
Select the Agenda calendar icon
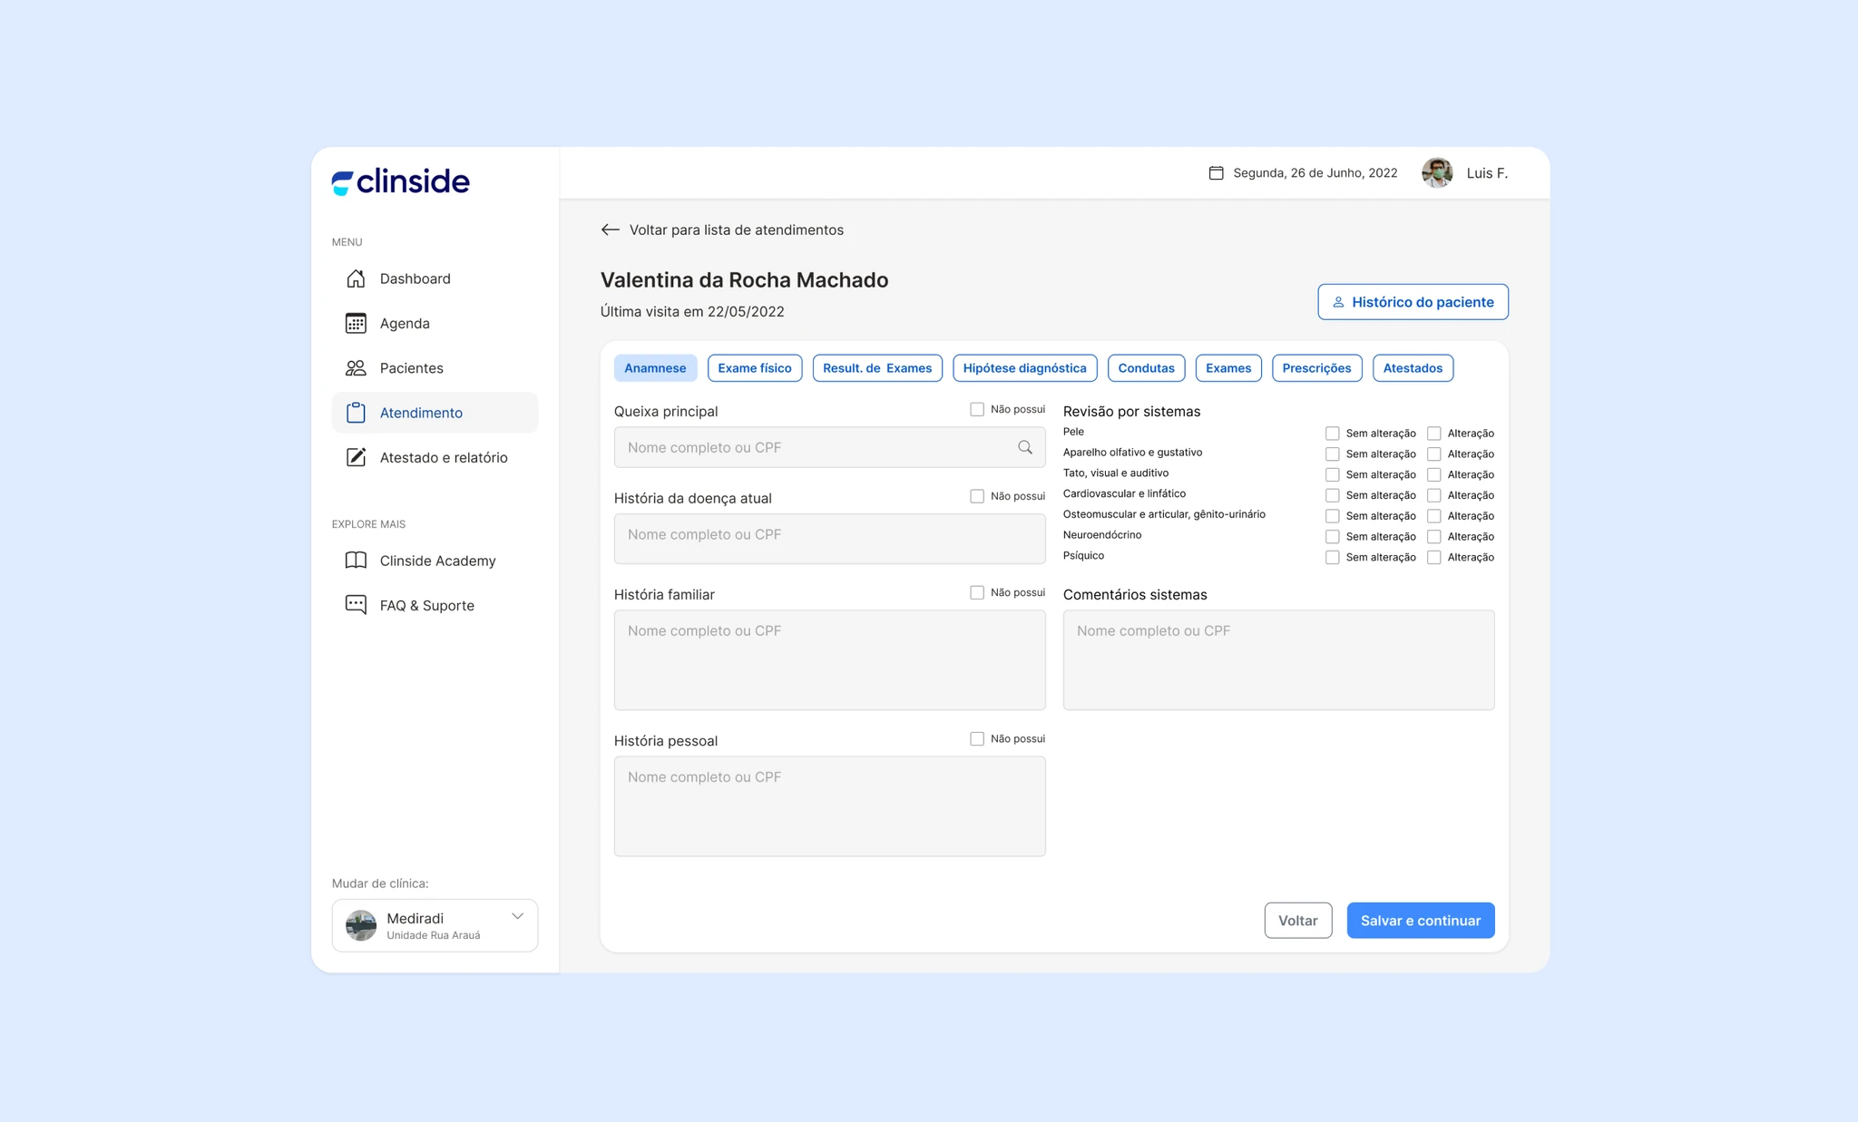(x=355, y=323)
